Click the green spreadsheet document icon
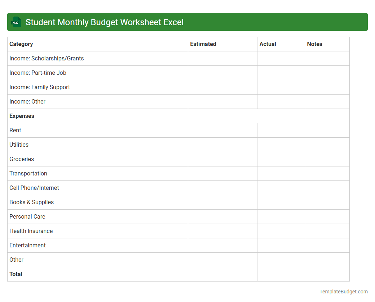The width and height of the screenshot is (375, 302). point(16,22)
